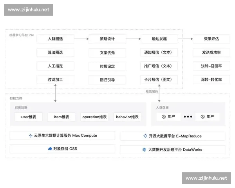Select 文案优先 strategy box

click(107, 52)
